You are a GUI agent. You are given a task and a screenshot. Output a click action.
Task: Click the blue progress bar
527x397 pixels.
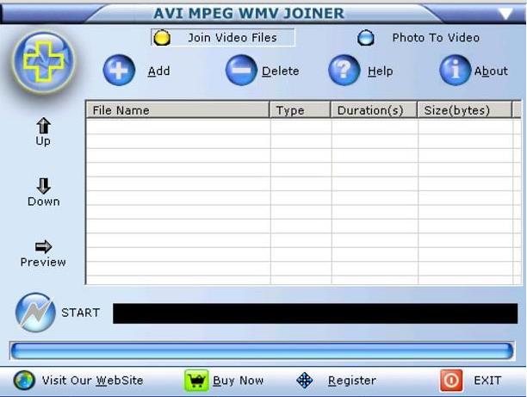[x=262, y=351]
